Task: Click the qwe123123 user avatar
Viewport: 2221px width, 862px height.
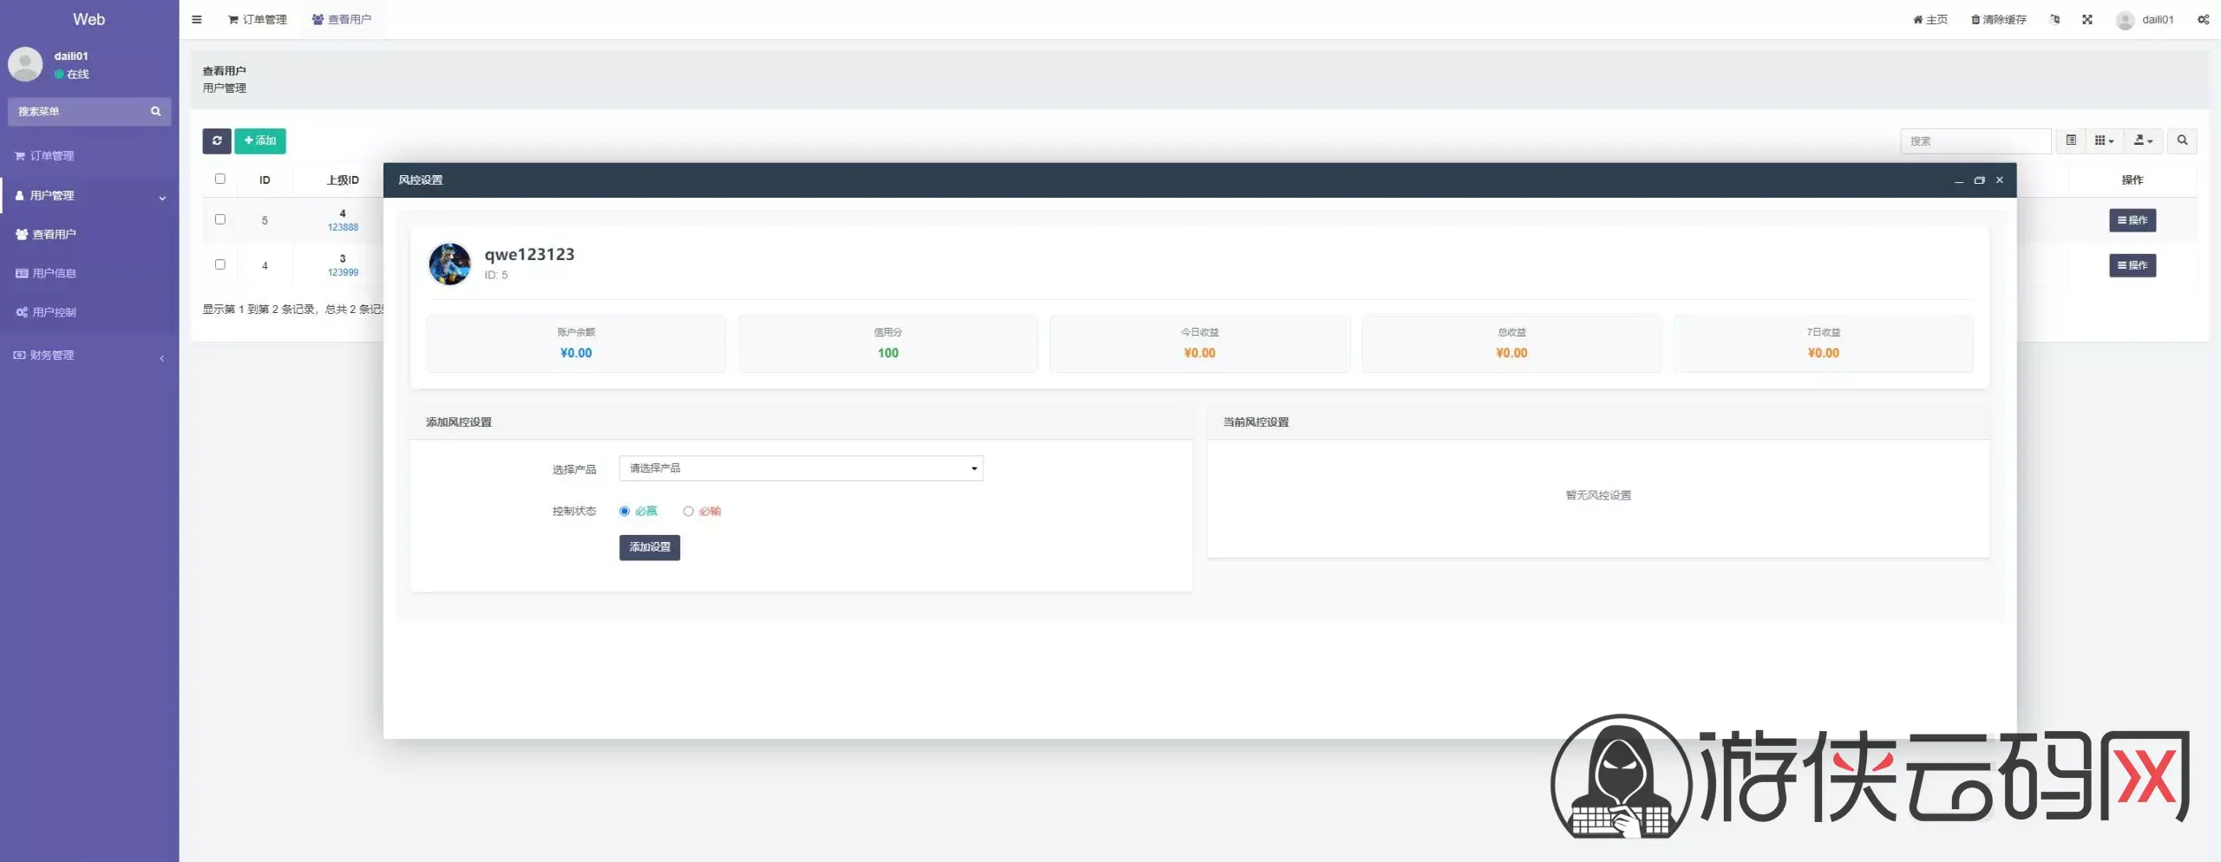Action: (449, 264)
